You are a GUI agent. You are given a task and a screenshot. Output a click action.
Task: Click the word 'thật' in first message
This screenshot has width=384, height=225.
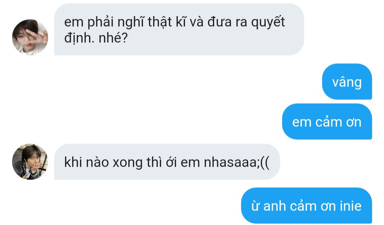pyautogui.click(x=159, y=22)
